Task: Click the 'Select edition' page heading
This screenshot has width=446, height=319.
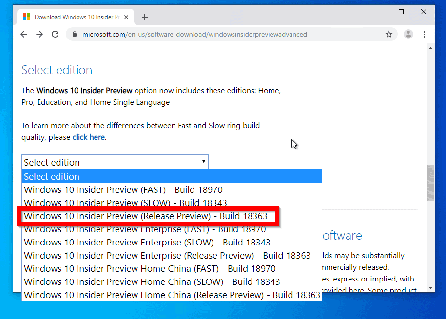Action: pyautogui.click(x=57, y=70)
